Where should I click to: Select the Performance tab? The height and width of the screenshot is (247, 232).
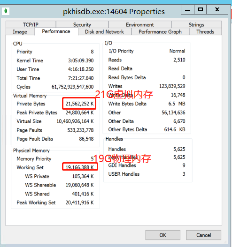coord(56,31)
